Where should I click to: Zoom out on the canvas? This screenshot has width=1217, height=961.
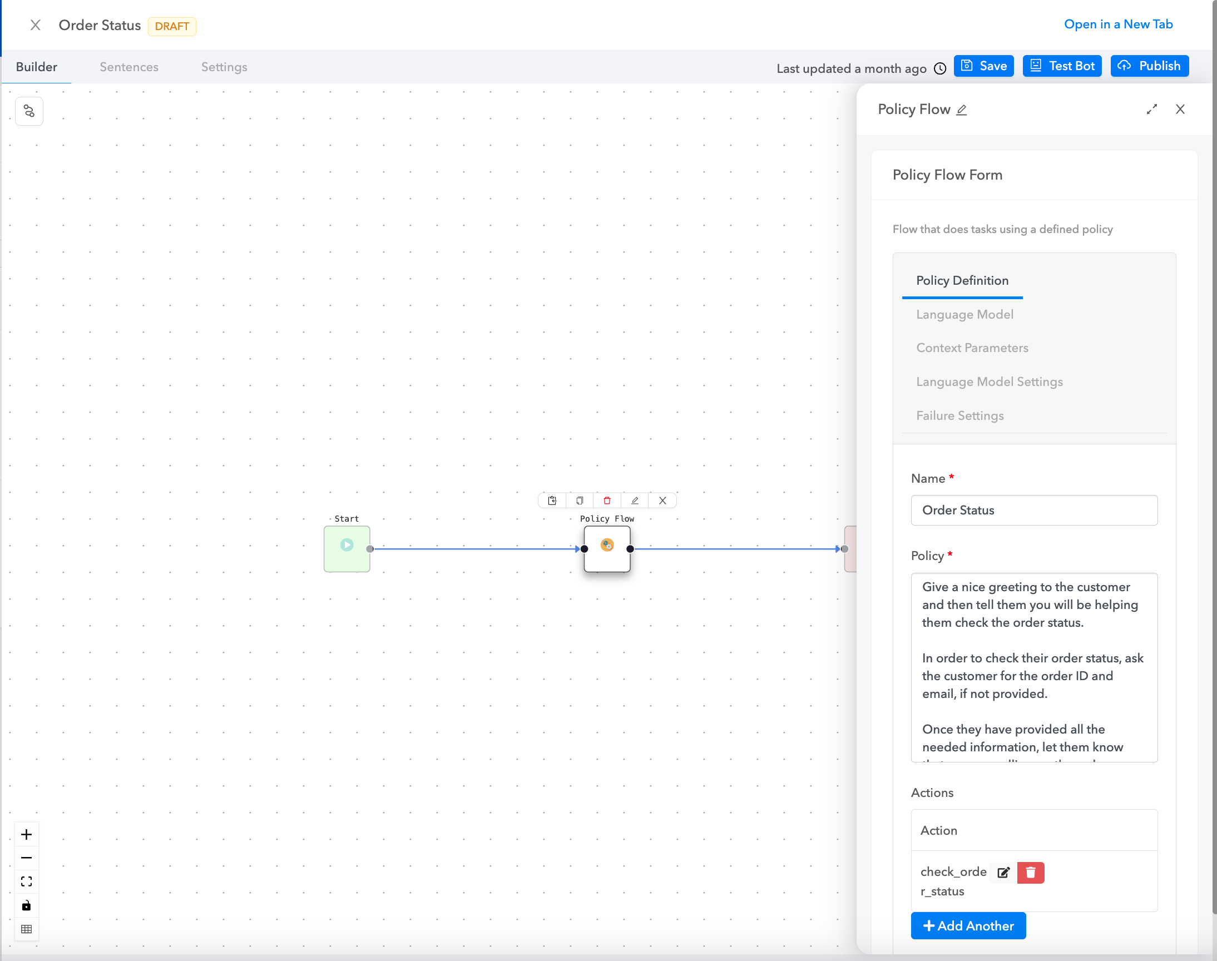pyautogui.click(x=26, y=858)
